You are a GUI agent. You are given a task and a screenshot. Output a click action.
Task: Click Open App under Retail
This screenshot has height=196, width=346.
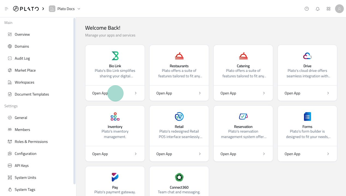[x=164, y=154]
